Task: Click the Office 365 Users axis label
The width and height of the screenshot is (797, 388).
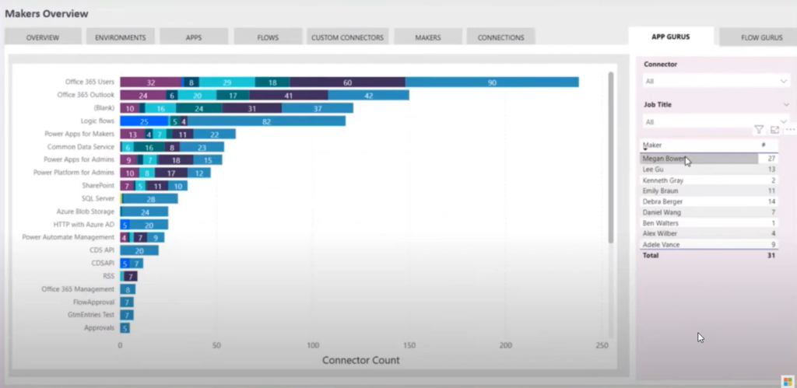Action: 90,82
